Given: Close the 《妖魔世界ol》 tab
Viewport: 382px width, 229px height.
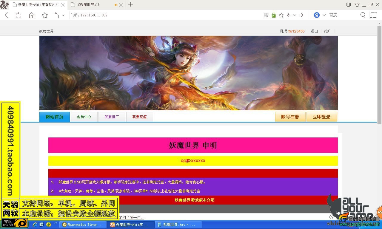Looking at the screenshot, I should point(121,5).
